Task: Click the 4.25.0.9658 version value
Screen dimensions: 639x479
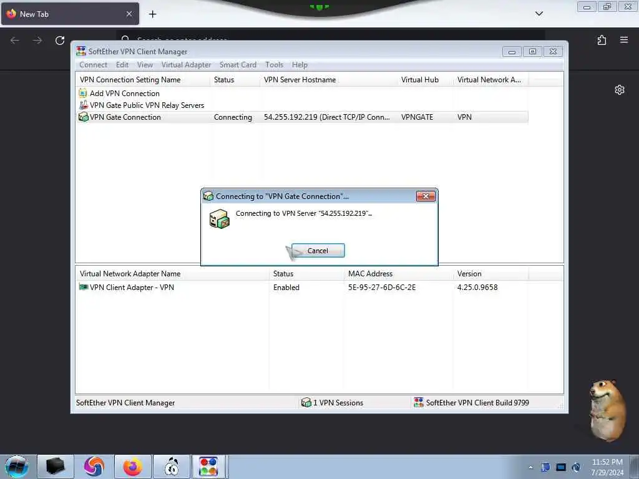Action: (477, 288)
